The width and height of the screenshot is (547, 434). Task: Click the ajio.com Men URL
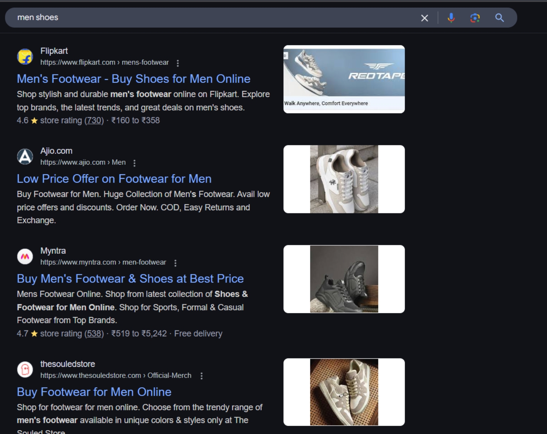coord(83,162)
